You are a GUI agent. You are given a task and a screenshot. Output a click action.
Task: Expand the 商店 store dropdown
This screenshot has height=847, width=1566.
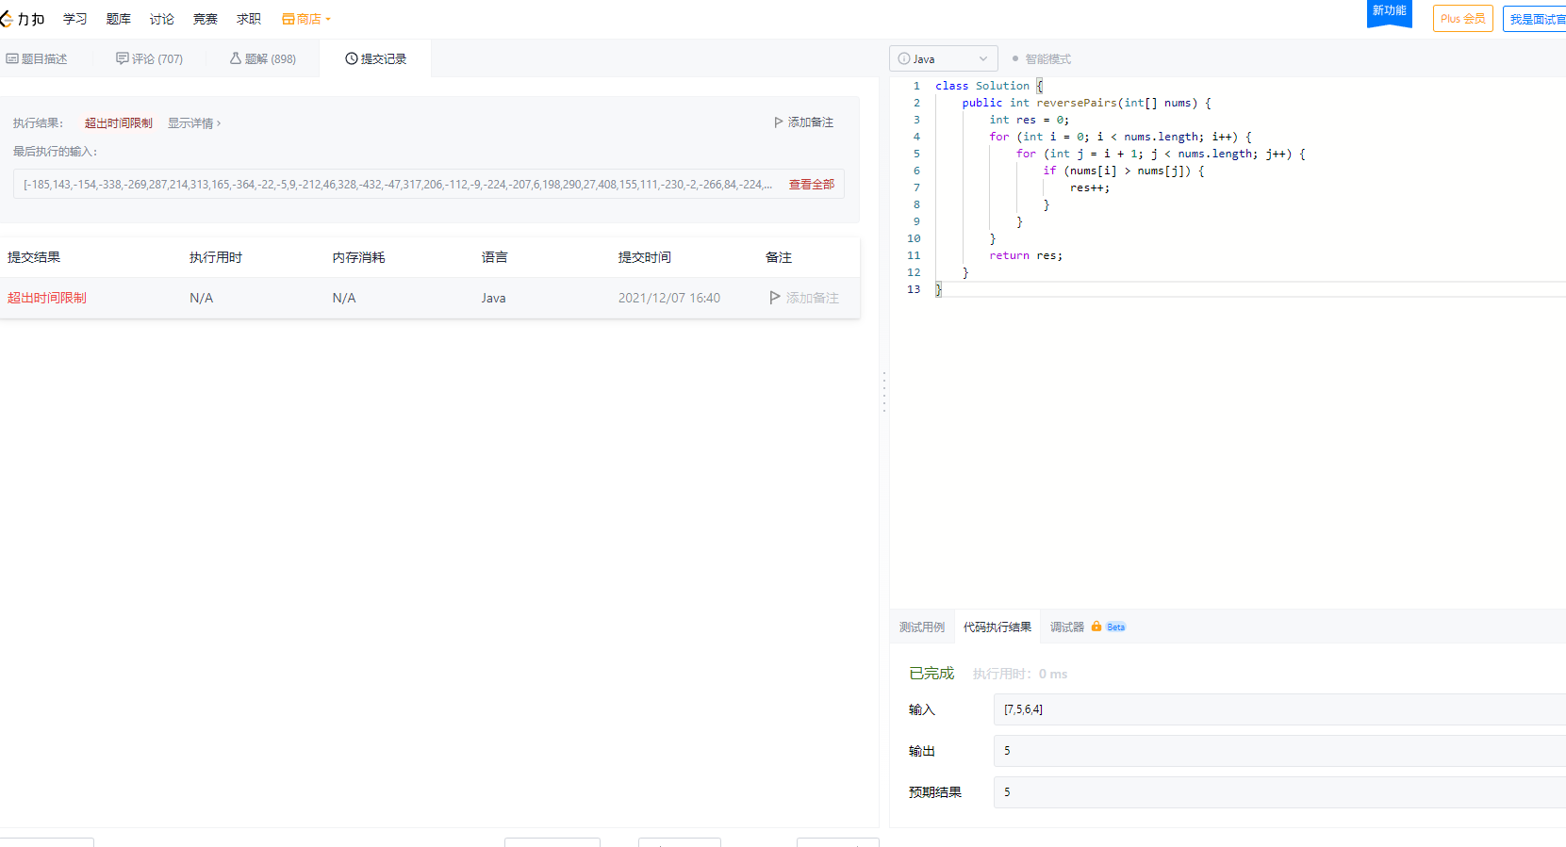[x=306, y=19]
